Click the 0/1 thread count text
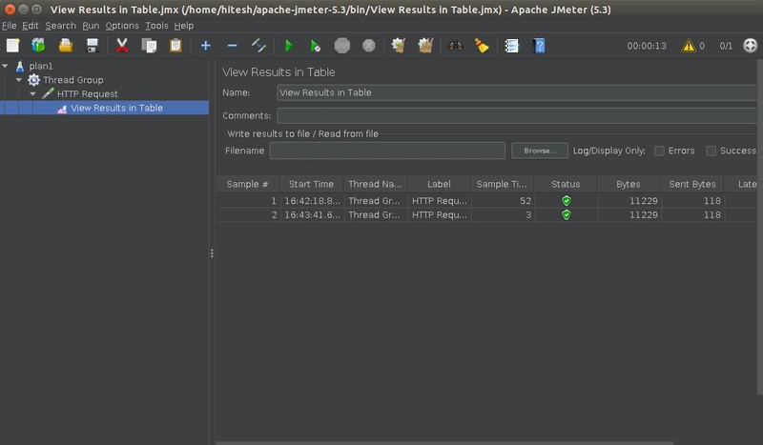Screen dimensions: 763x445 (x=726, y=46)
